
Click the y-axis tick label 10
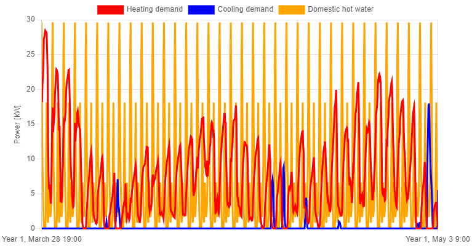[x=35, y=159]
